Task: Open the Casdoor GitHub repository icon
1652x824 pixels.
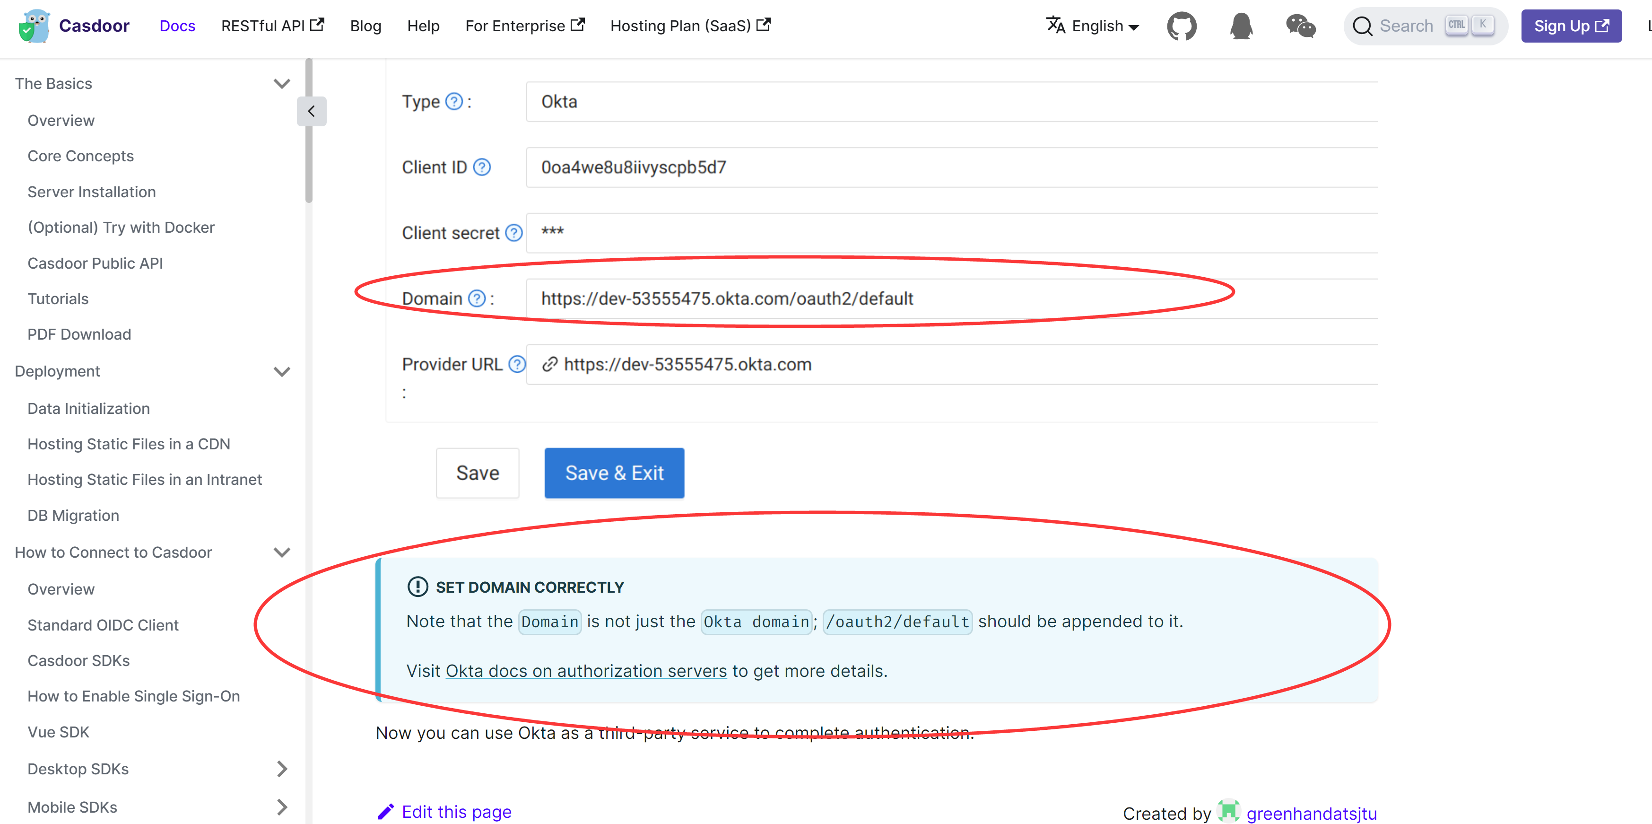Action: [x=1182, y=26]
